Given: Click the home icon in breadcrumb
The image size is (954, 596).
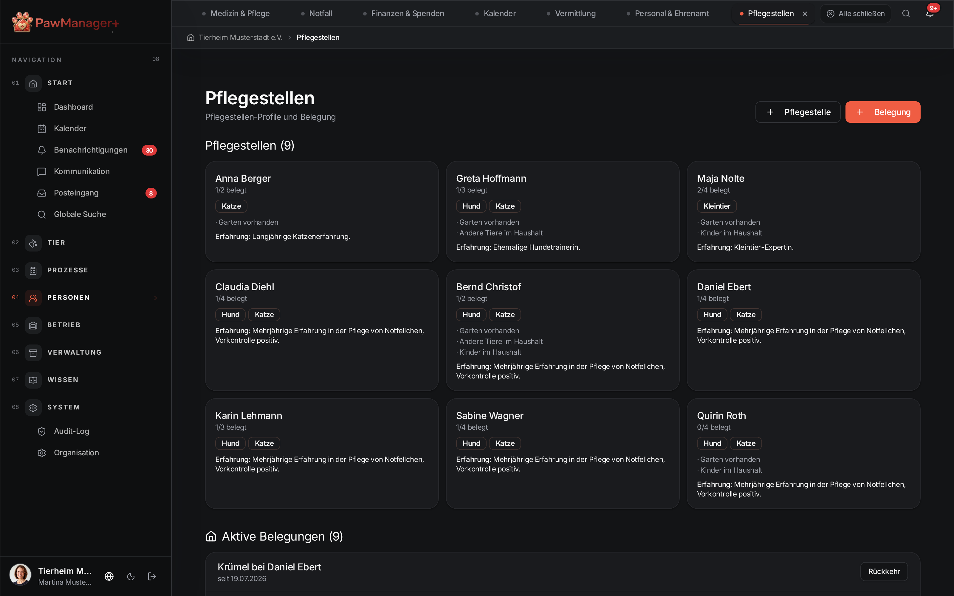Looking at the screenshot, I should [191, 38].
